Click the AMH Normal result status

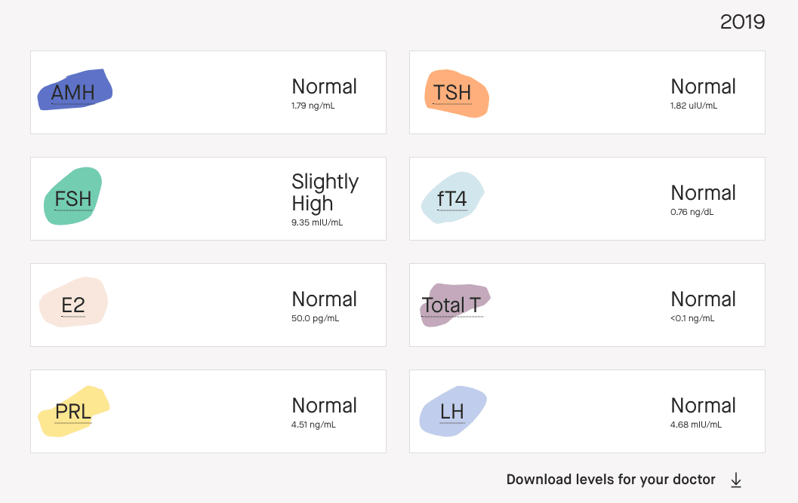click(x=324, y=87)
